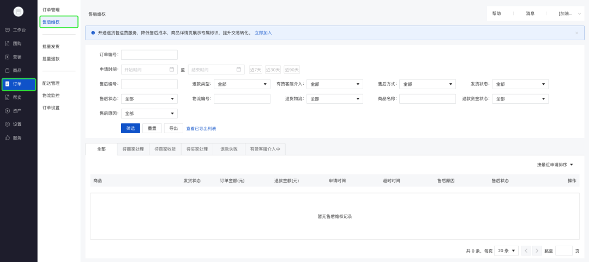Open 退款资金状态 dropdown
The width and height of the screenshot is (589, 262).
[x=520, y=99]
